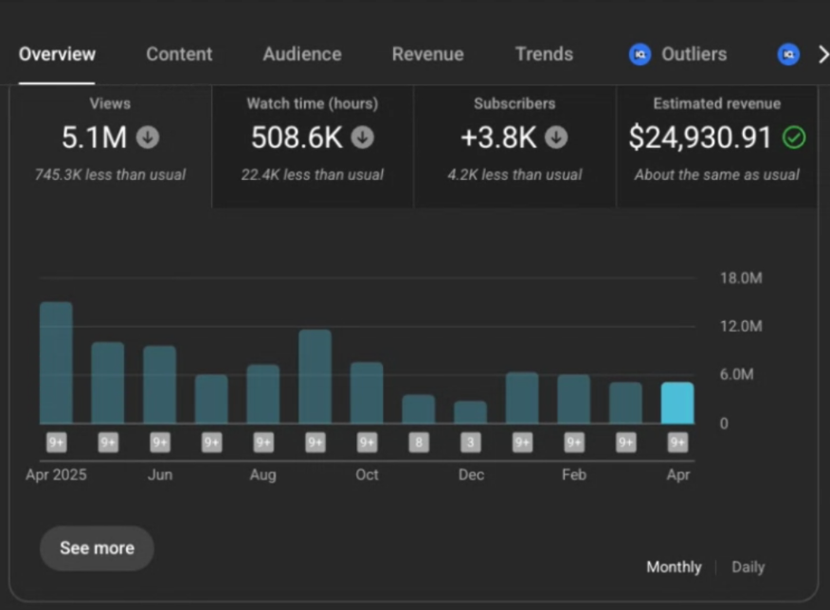Screen dimensions: 830x610
Task: Switch chart to Daily view
Action: pyautogui.click(x=748, y=567)
